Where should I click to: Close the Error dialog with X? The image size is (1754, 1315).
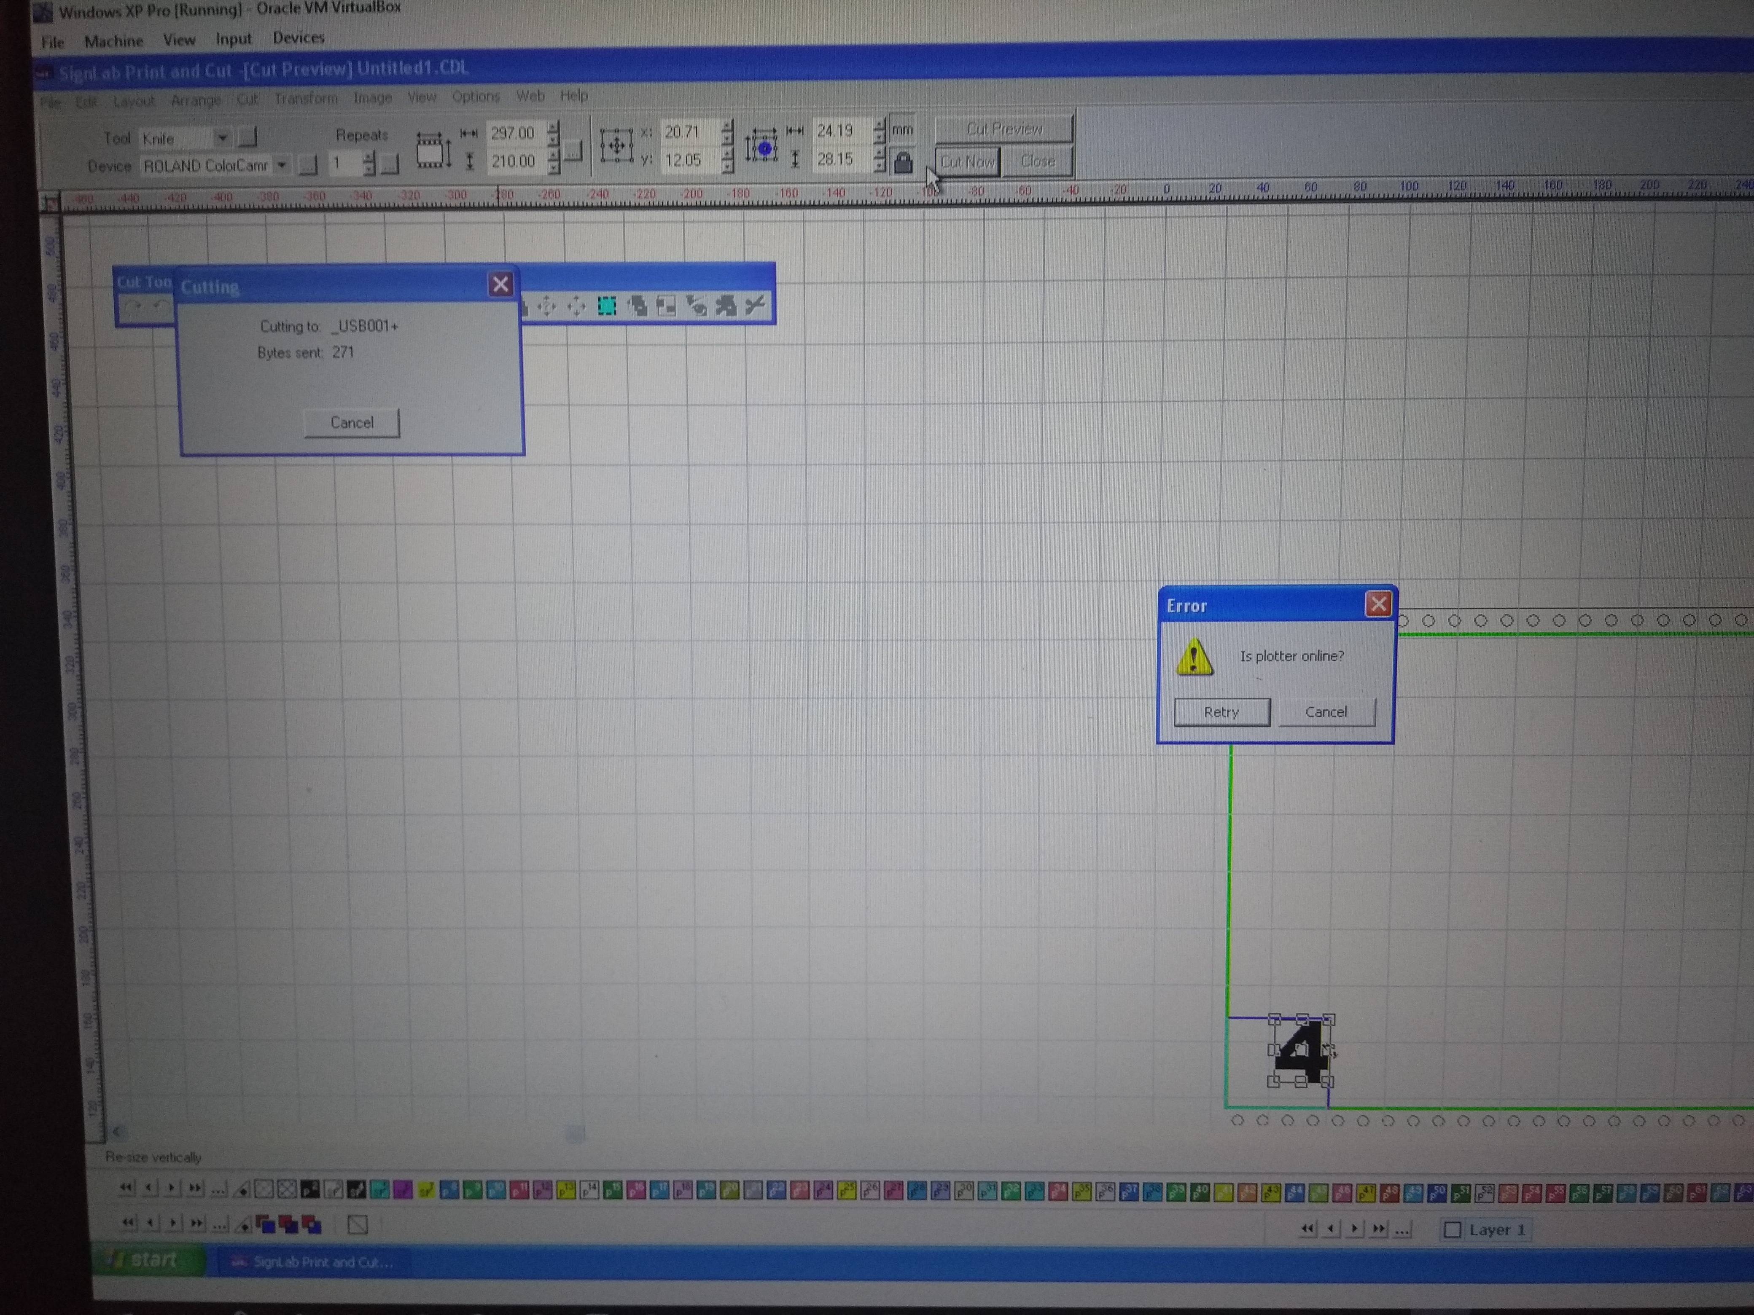1378,604
